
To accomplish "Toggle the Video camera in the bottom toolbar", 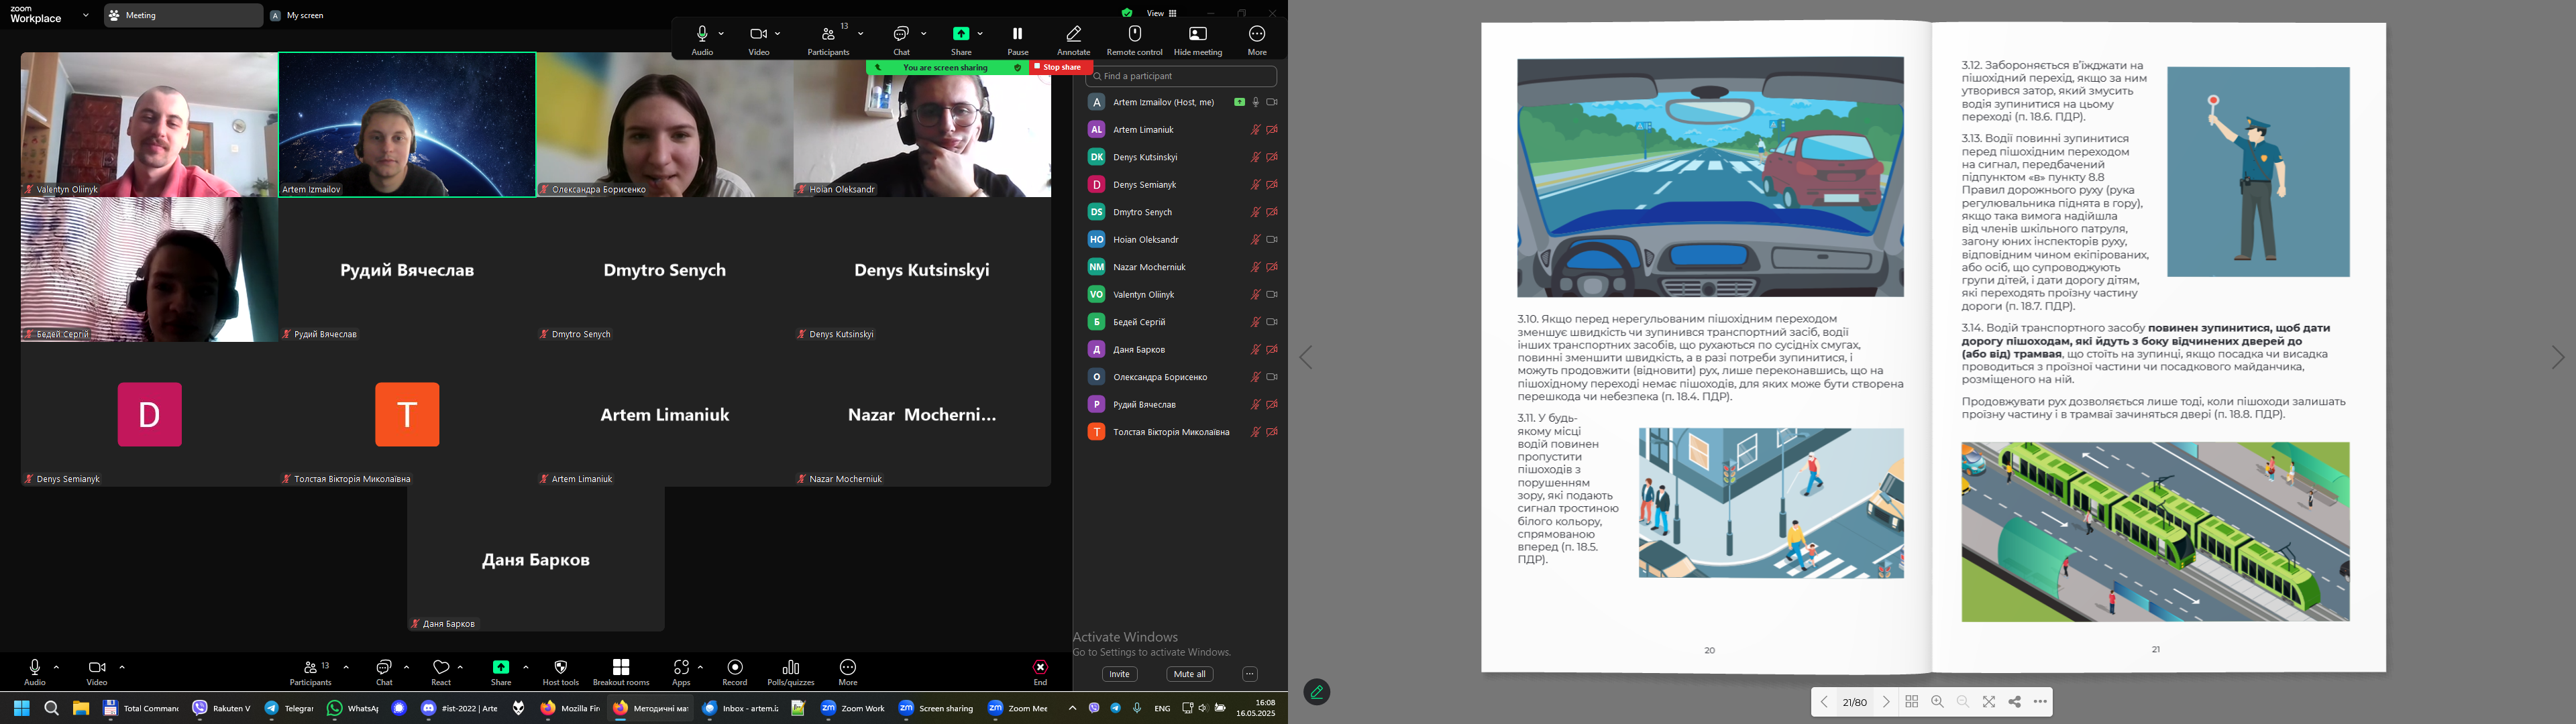I will coord(97,672).
